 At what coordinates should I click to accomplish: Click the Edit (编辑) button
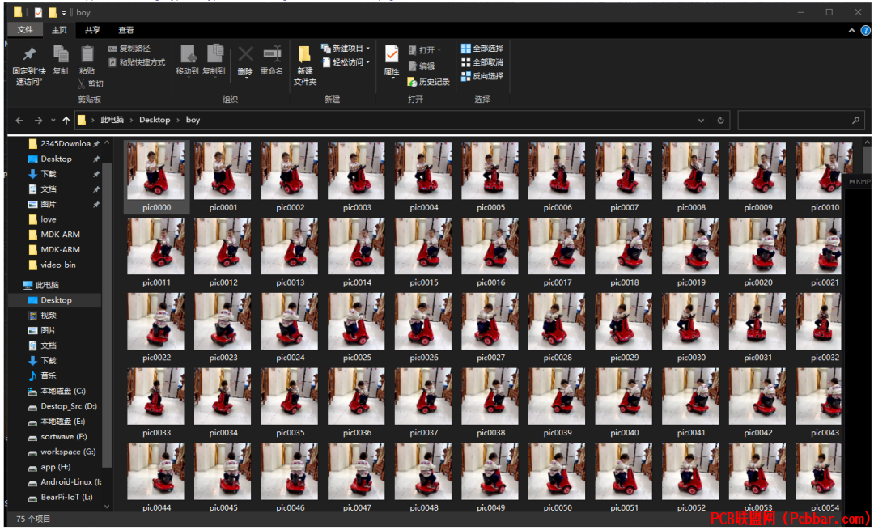point(422,66)
